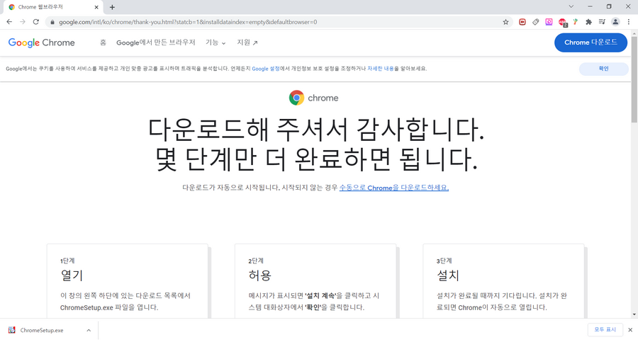The height and width of the screenshot is (342, 638).
Task: Open the 지원 external link
Action: pyautogui.click(x=247, y=42)
